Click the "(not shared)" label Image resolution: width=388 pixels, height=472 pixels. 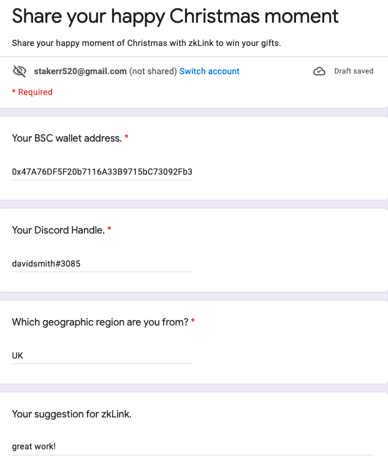[x=153, y=71]
